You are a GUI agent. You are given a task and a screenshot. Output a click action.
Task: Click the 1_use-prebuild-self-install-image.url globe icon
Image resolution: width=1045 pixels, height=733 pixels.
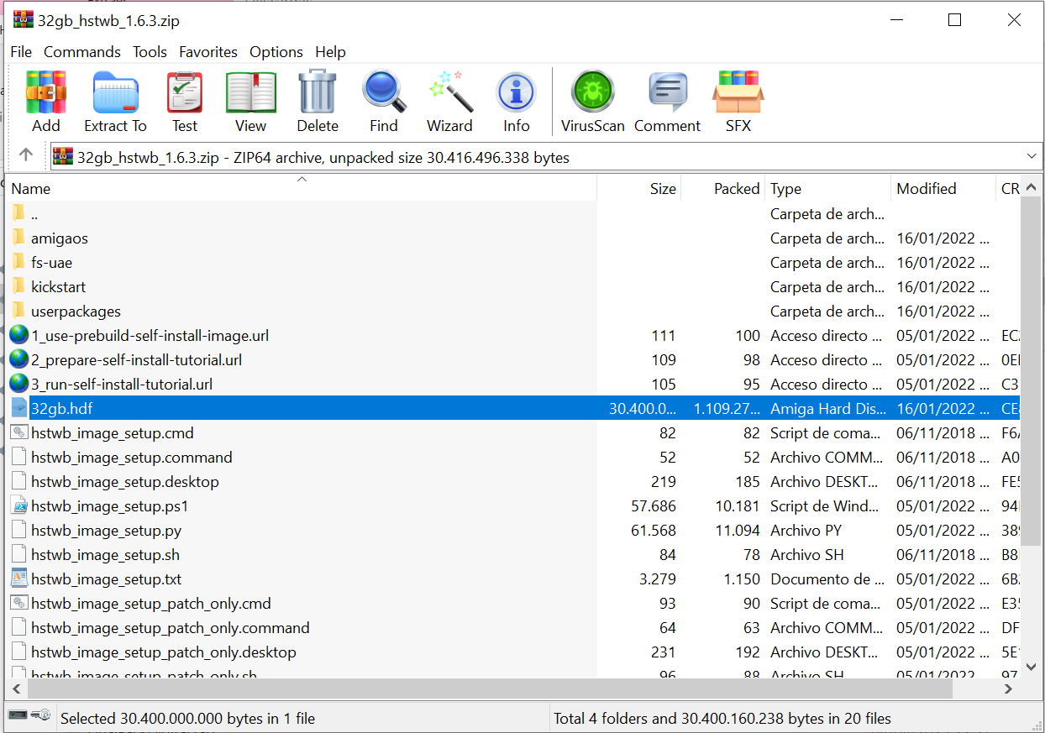coord(19,335)
